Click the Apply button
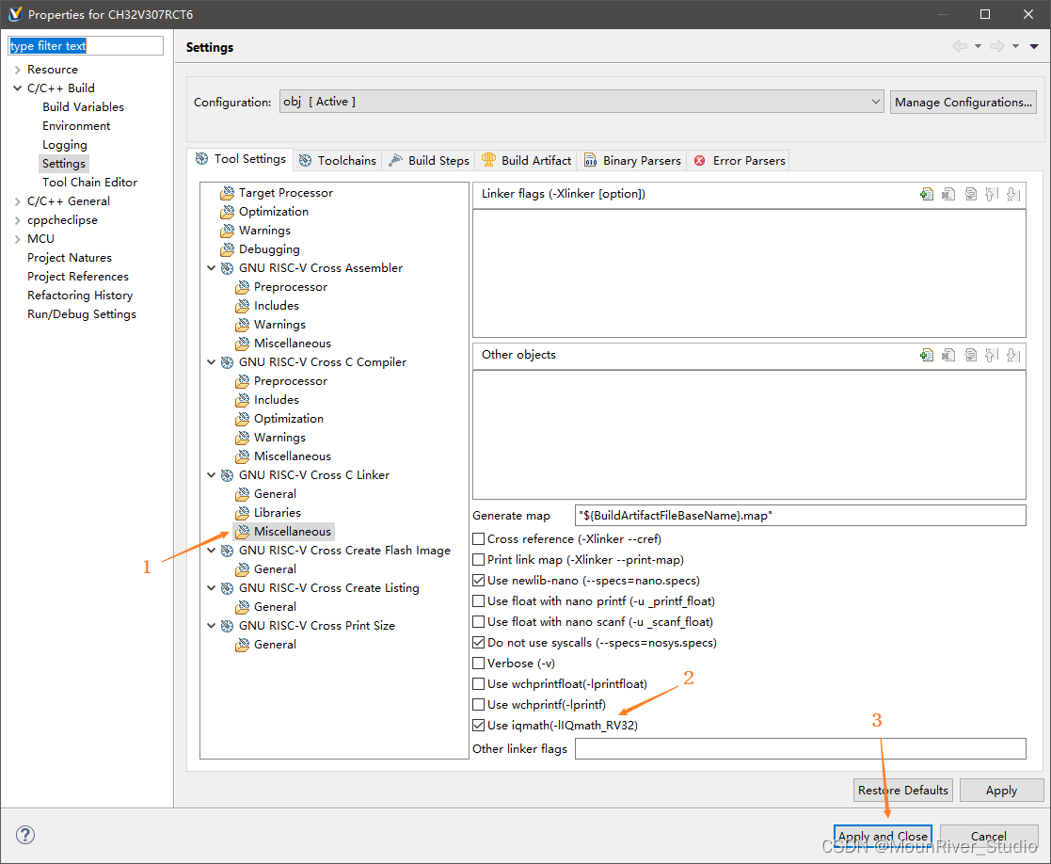This screenshot has width=1051, height=864. pyautogui.click(x=1001, y=791)
